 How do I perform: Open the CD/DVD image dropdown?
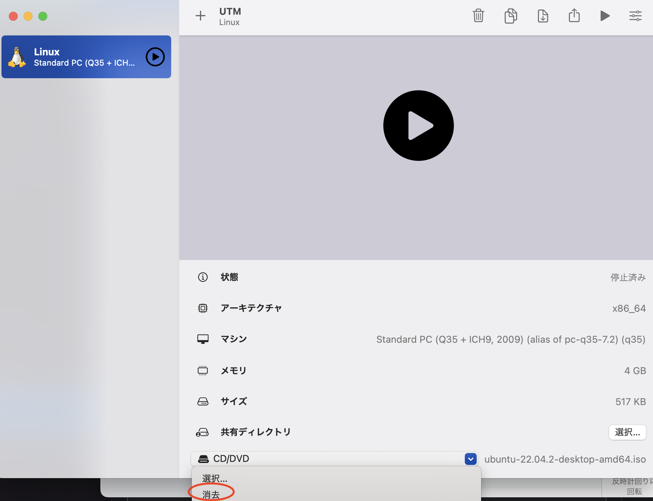(x=332, y=459)
